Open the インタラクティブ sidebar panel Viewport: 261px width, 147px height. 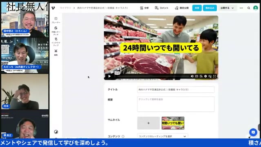coord(56,42)
